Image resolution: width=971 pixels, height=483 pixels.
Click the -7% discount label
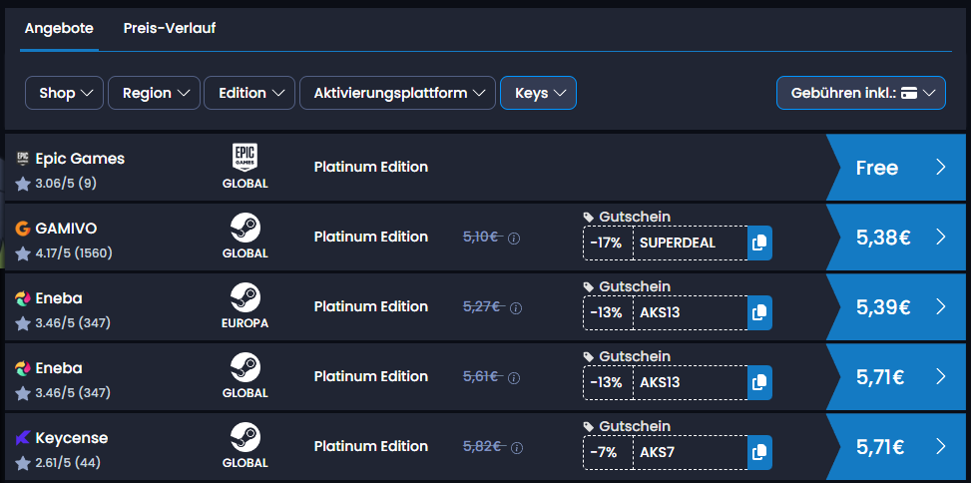click(x=604, y=453)
